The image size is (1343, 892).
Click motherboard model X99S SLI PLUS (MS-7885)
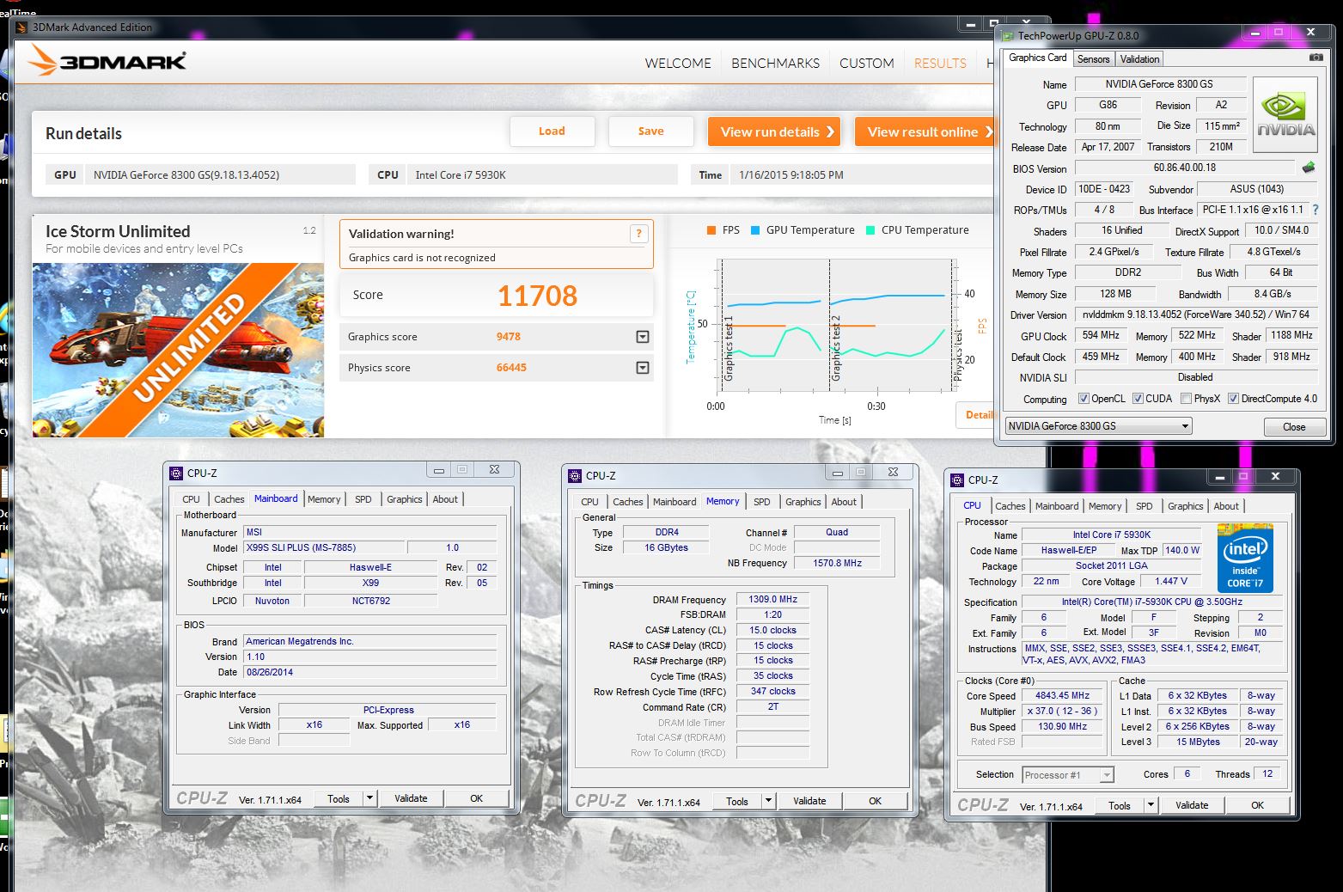click(324, 547)
